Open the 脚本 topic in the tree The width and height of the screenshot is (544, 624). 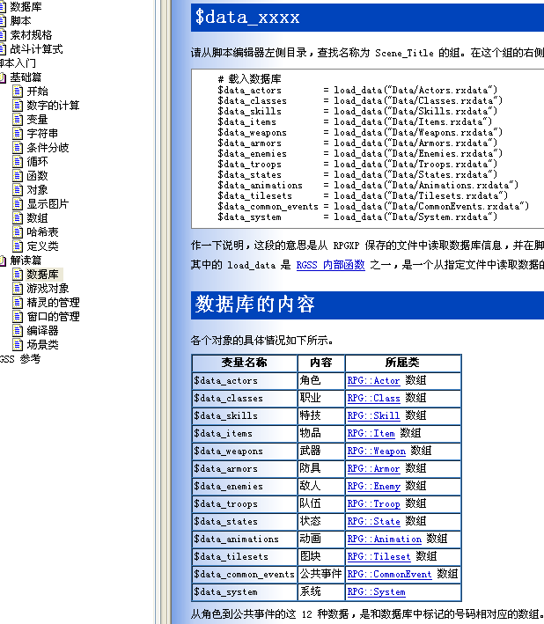pyautogui.click(x=20, y=21)
